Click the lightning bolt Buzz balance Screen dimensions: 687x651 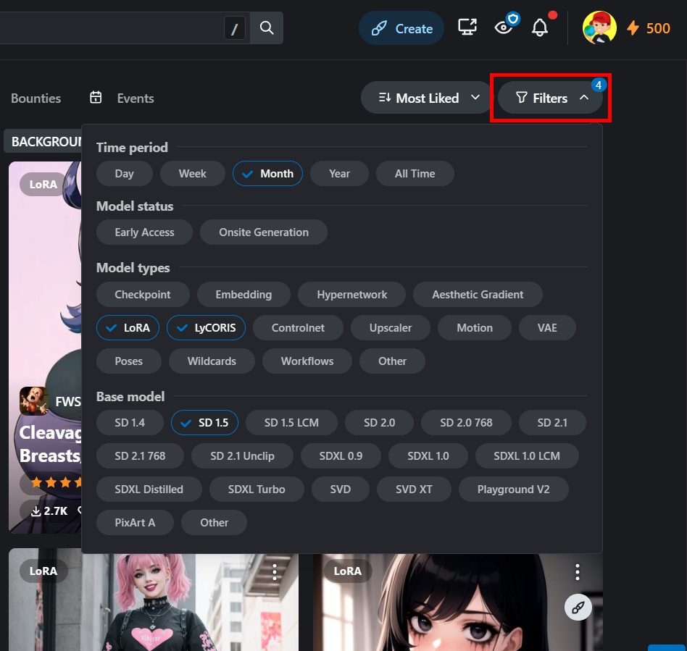(x=649, y=28)
